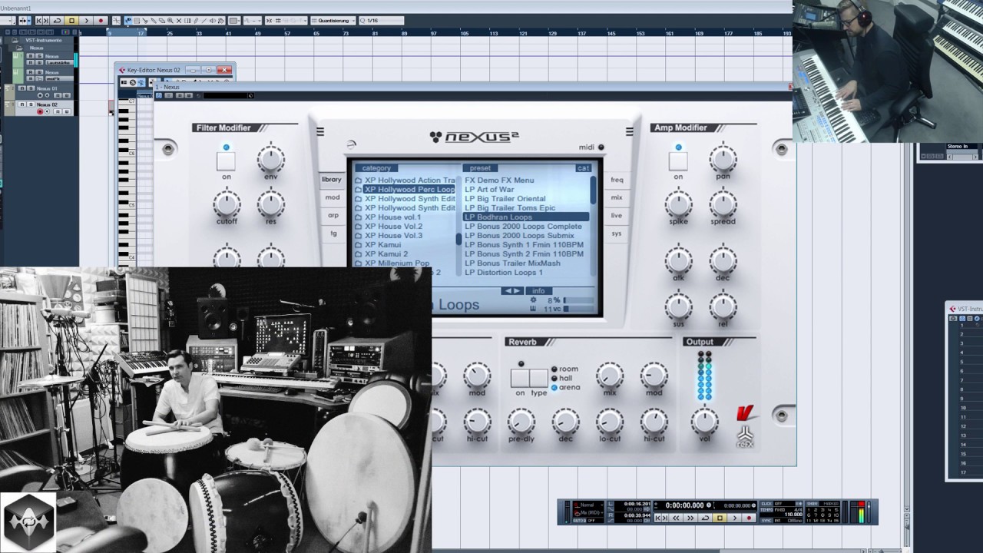Click the transport panel Record button

click(749, 518)
